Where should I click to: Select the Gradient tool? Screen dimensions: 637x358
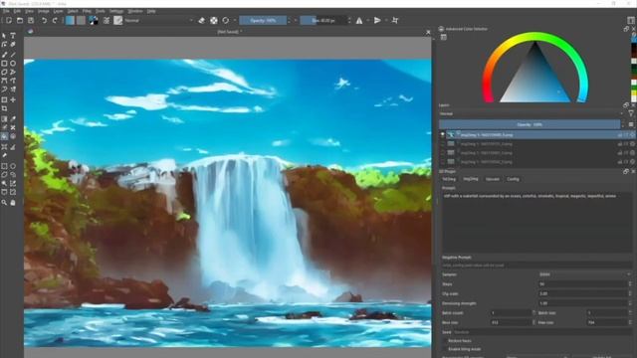4,119
